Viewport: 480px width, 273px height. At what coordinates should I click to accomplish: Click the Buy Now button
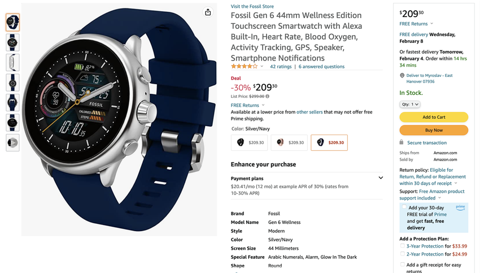click(x=434, y=130)
